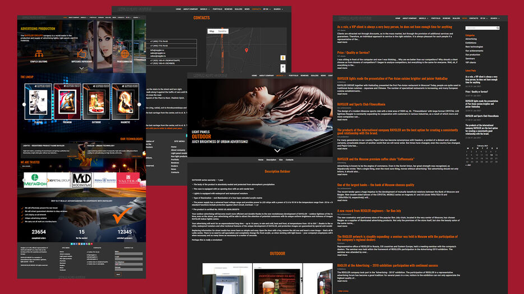The image size is (524, 294).
Task: Click the magnifier icon in news search box
Action: 498,28
